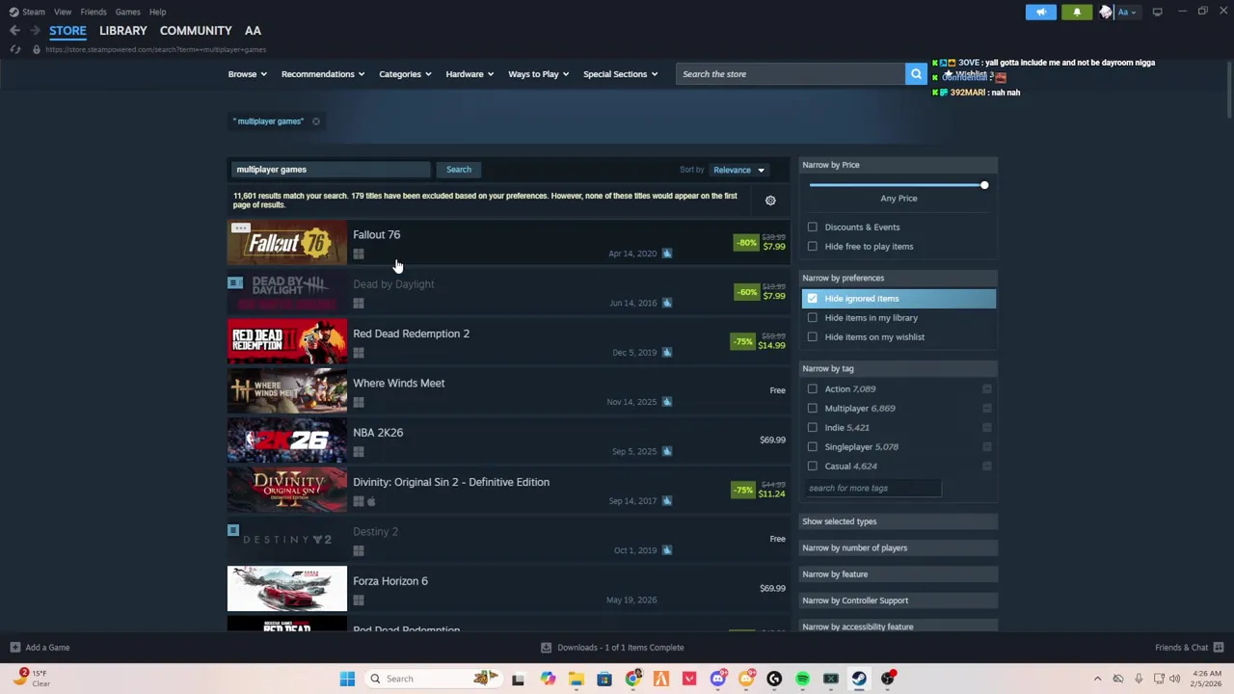Viewport: 1234px width, 694px height.
Task: Open search preferences gear icon
Action: [770, 200]
